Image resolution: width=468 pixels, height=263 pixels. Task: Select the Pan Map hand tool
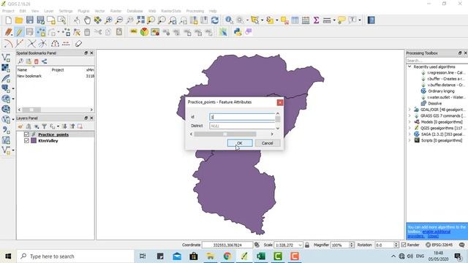(x=87, y=20)
